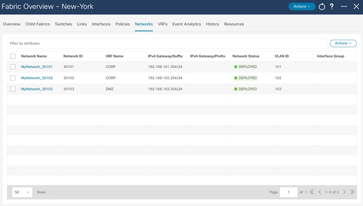Switch to the Overview tab

tap(11, 24)
